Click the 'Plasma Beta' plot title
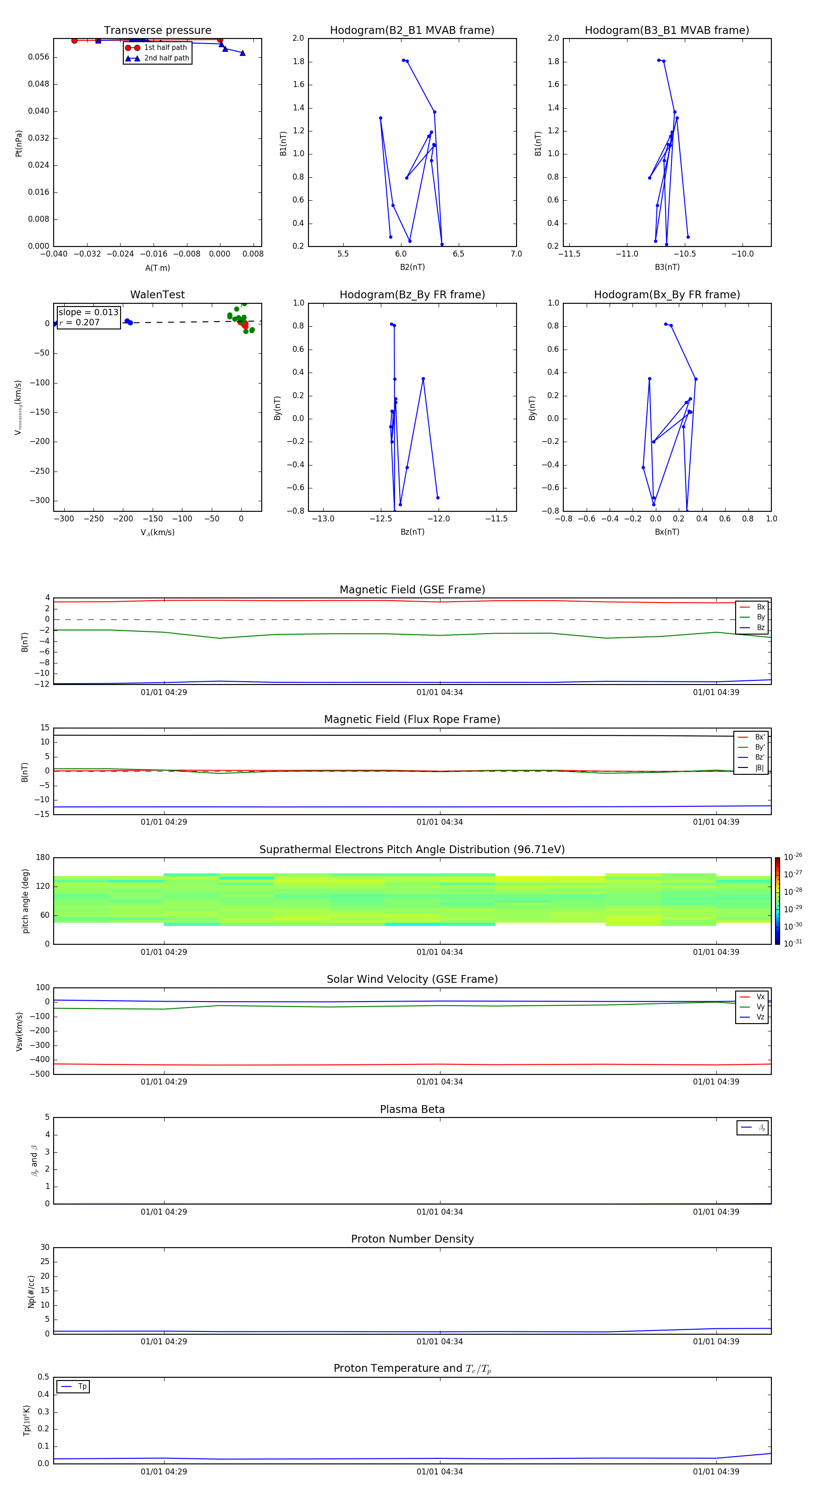Viewport: 825px width, 1512px height. (x=412, y=1109)
